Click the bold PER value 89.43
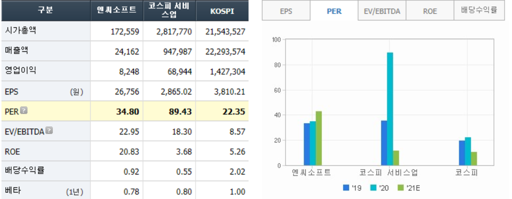Screen dimensions: 512x199 [180, 112]
